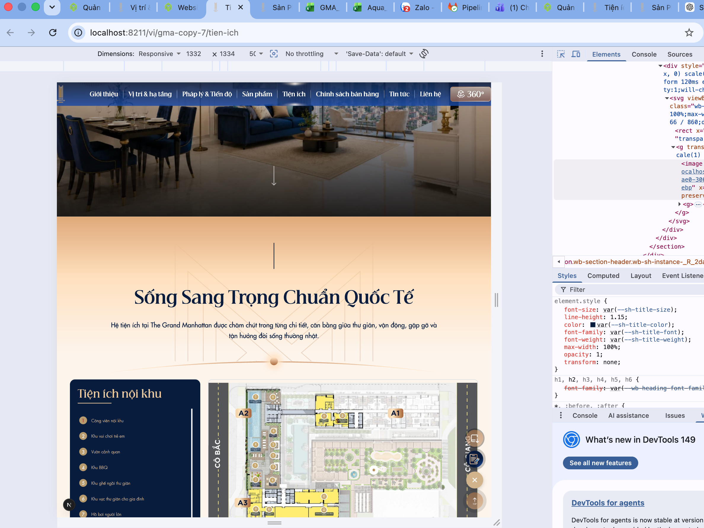Open 'Vị trí & hạ tầng' nav item

coord(150,94)
